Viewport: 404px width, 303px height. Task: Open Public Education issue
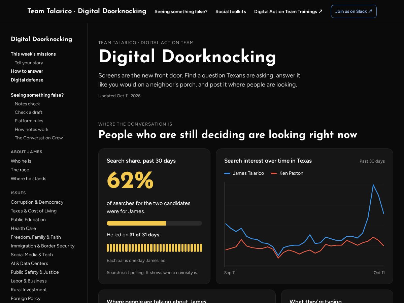[x=28, y=220]
